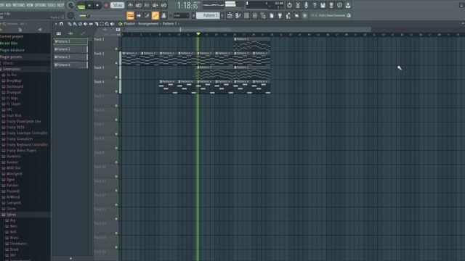Screen dimensions: 465x261
Task: Open the Line snap dropdown
Action: (x=181, y=15)
